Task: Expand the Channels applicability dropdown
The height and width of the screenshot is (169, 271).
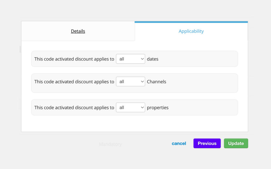Action: (130, 82)
